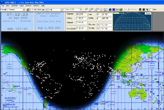Click the Day Length value field
164x110 pixels.
[81, 28]
